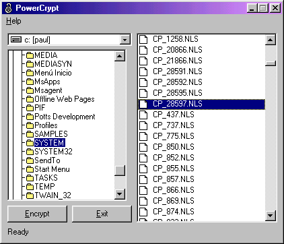Click the file icon for CP_1258.NLS
This screenshot has width=284, height=244.
click(143, 39)
